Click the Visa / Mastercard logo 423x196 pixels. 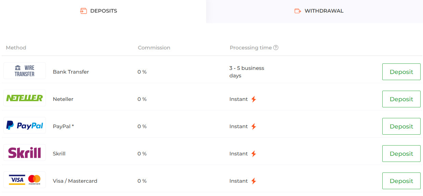point(24,180)
